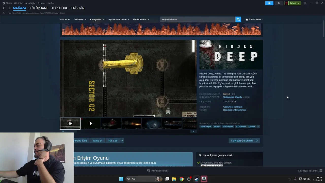The image size is (325, 183).
Task: Launch Google Chrome from the taskbar
Action: (x=182, y=179)
